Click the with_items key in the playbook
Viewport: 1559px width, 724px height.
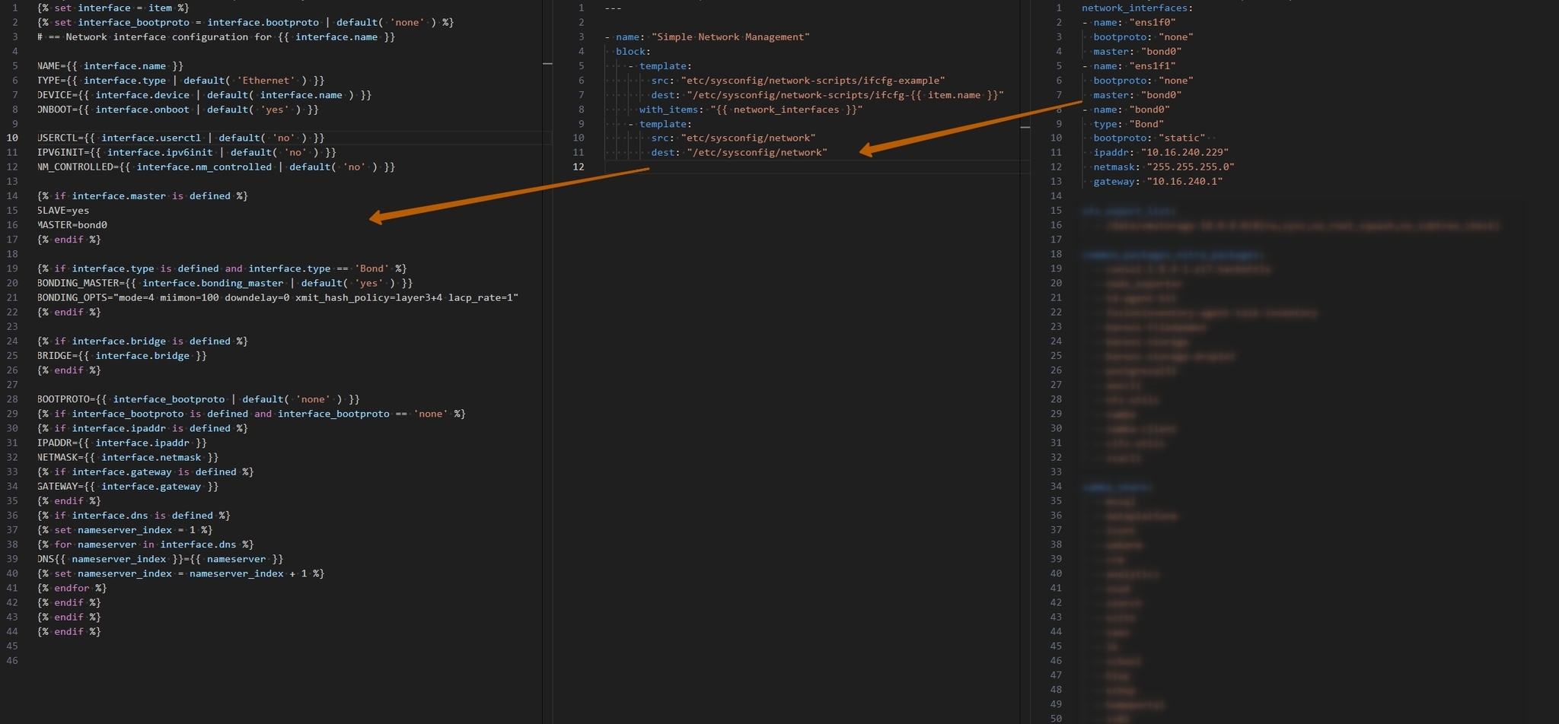(668, 110)
